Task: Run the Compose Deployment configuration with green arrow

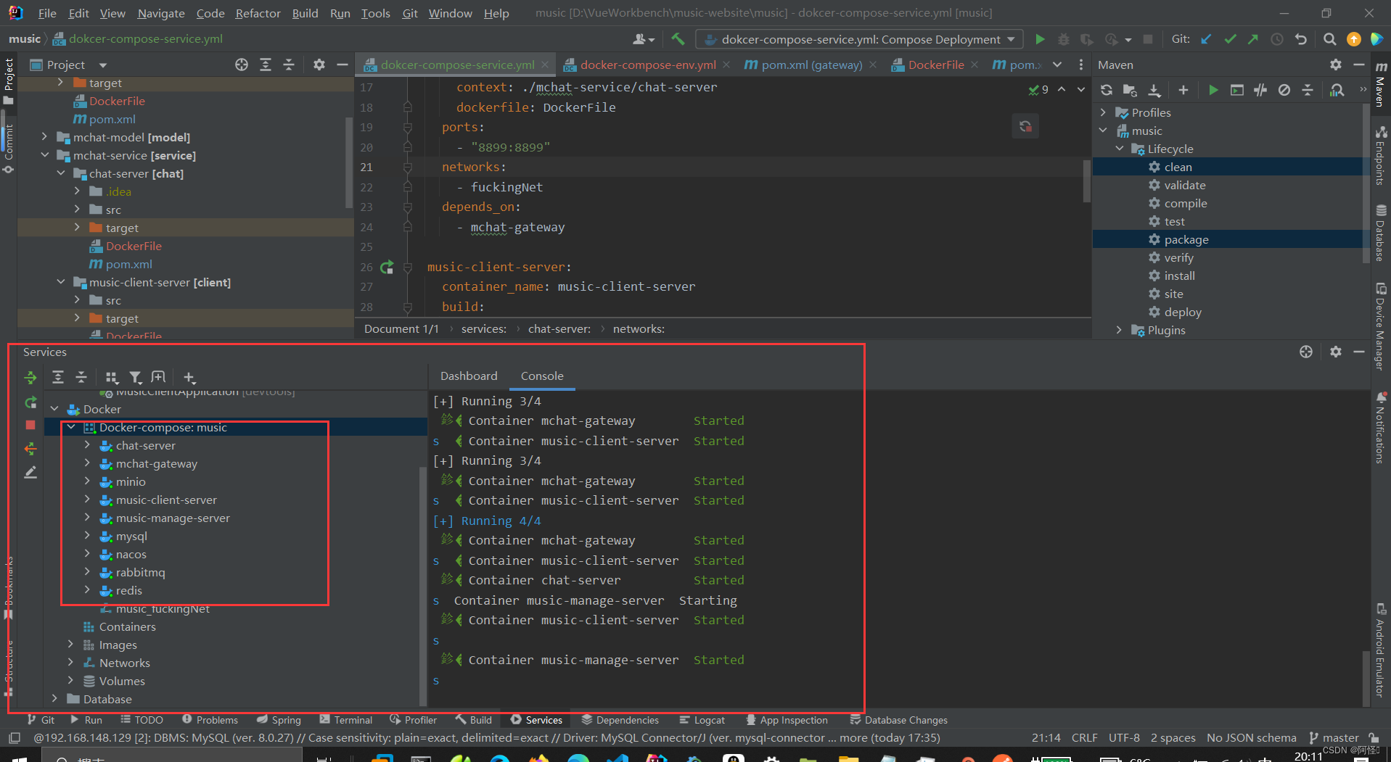Action: click(x=1040, y=39)
